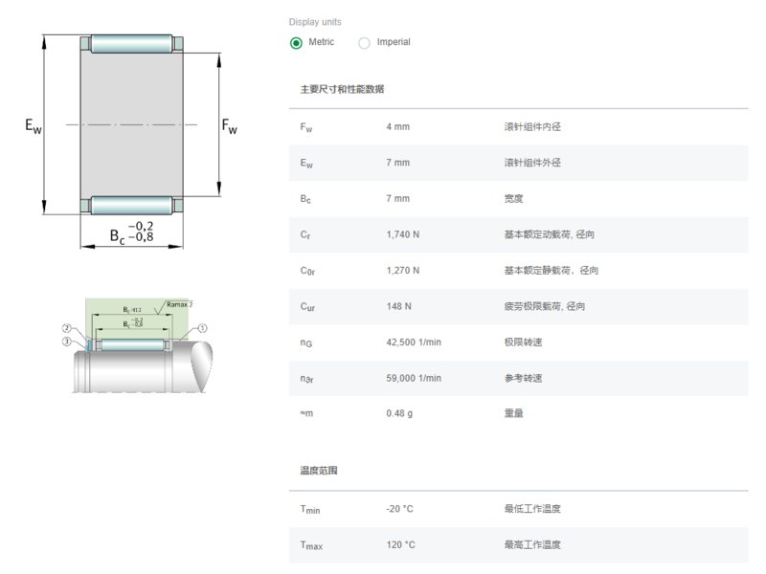Viewport: 766px width, 574px height.
Task: Click the Cur 148 N row
Action: 518,306
